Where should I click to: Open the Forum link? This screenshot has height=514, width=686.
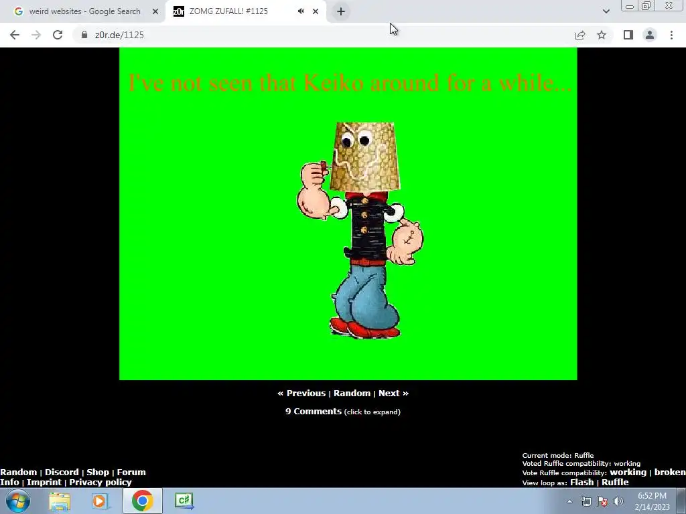131,472
